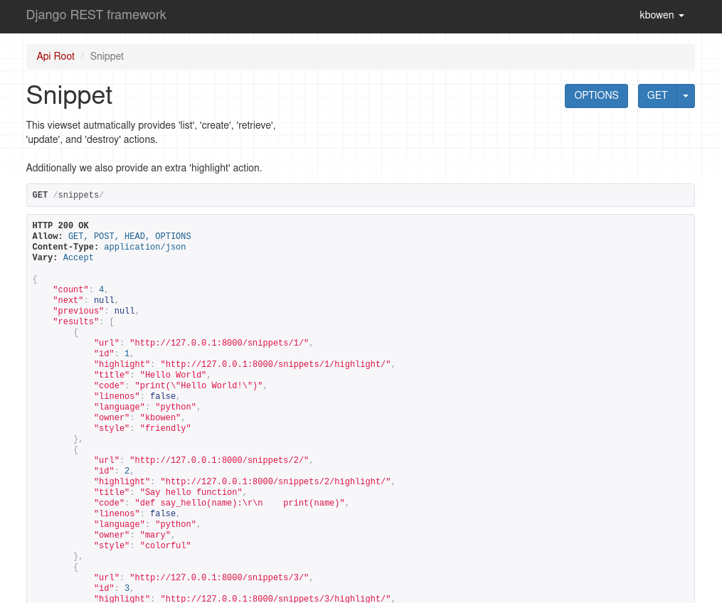
Task: Open the snippets/3/highlight/ link
Action: tap(275, 599)
